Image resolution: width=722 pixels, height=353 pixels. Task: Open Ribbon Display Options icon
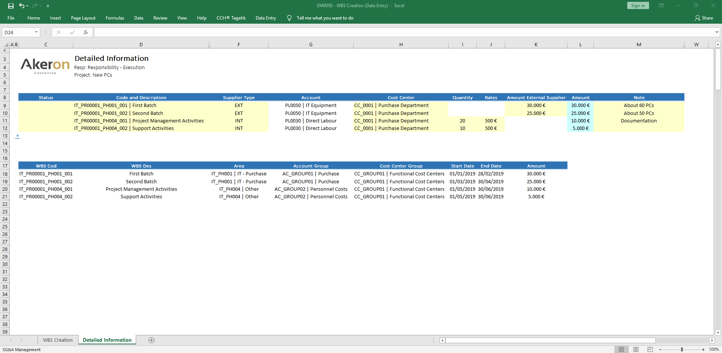pos(661,6)
